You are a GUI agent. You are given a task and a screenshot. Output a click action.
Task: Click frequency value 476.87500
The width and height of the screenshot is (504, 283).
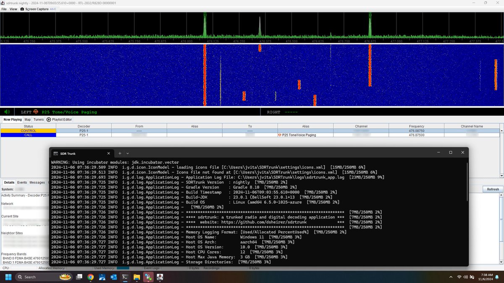[x=416, y=135]
